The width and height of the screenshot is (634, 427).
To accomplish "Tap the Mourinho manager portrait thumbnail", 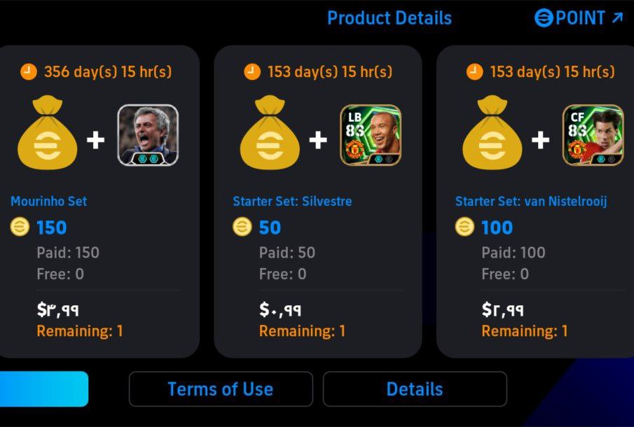I will 148,135.
